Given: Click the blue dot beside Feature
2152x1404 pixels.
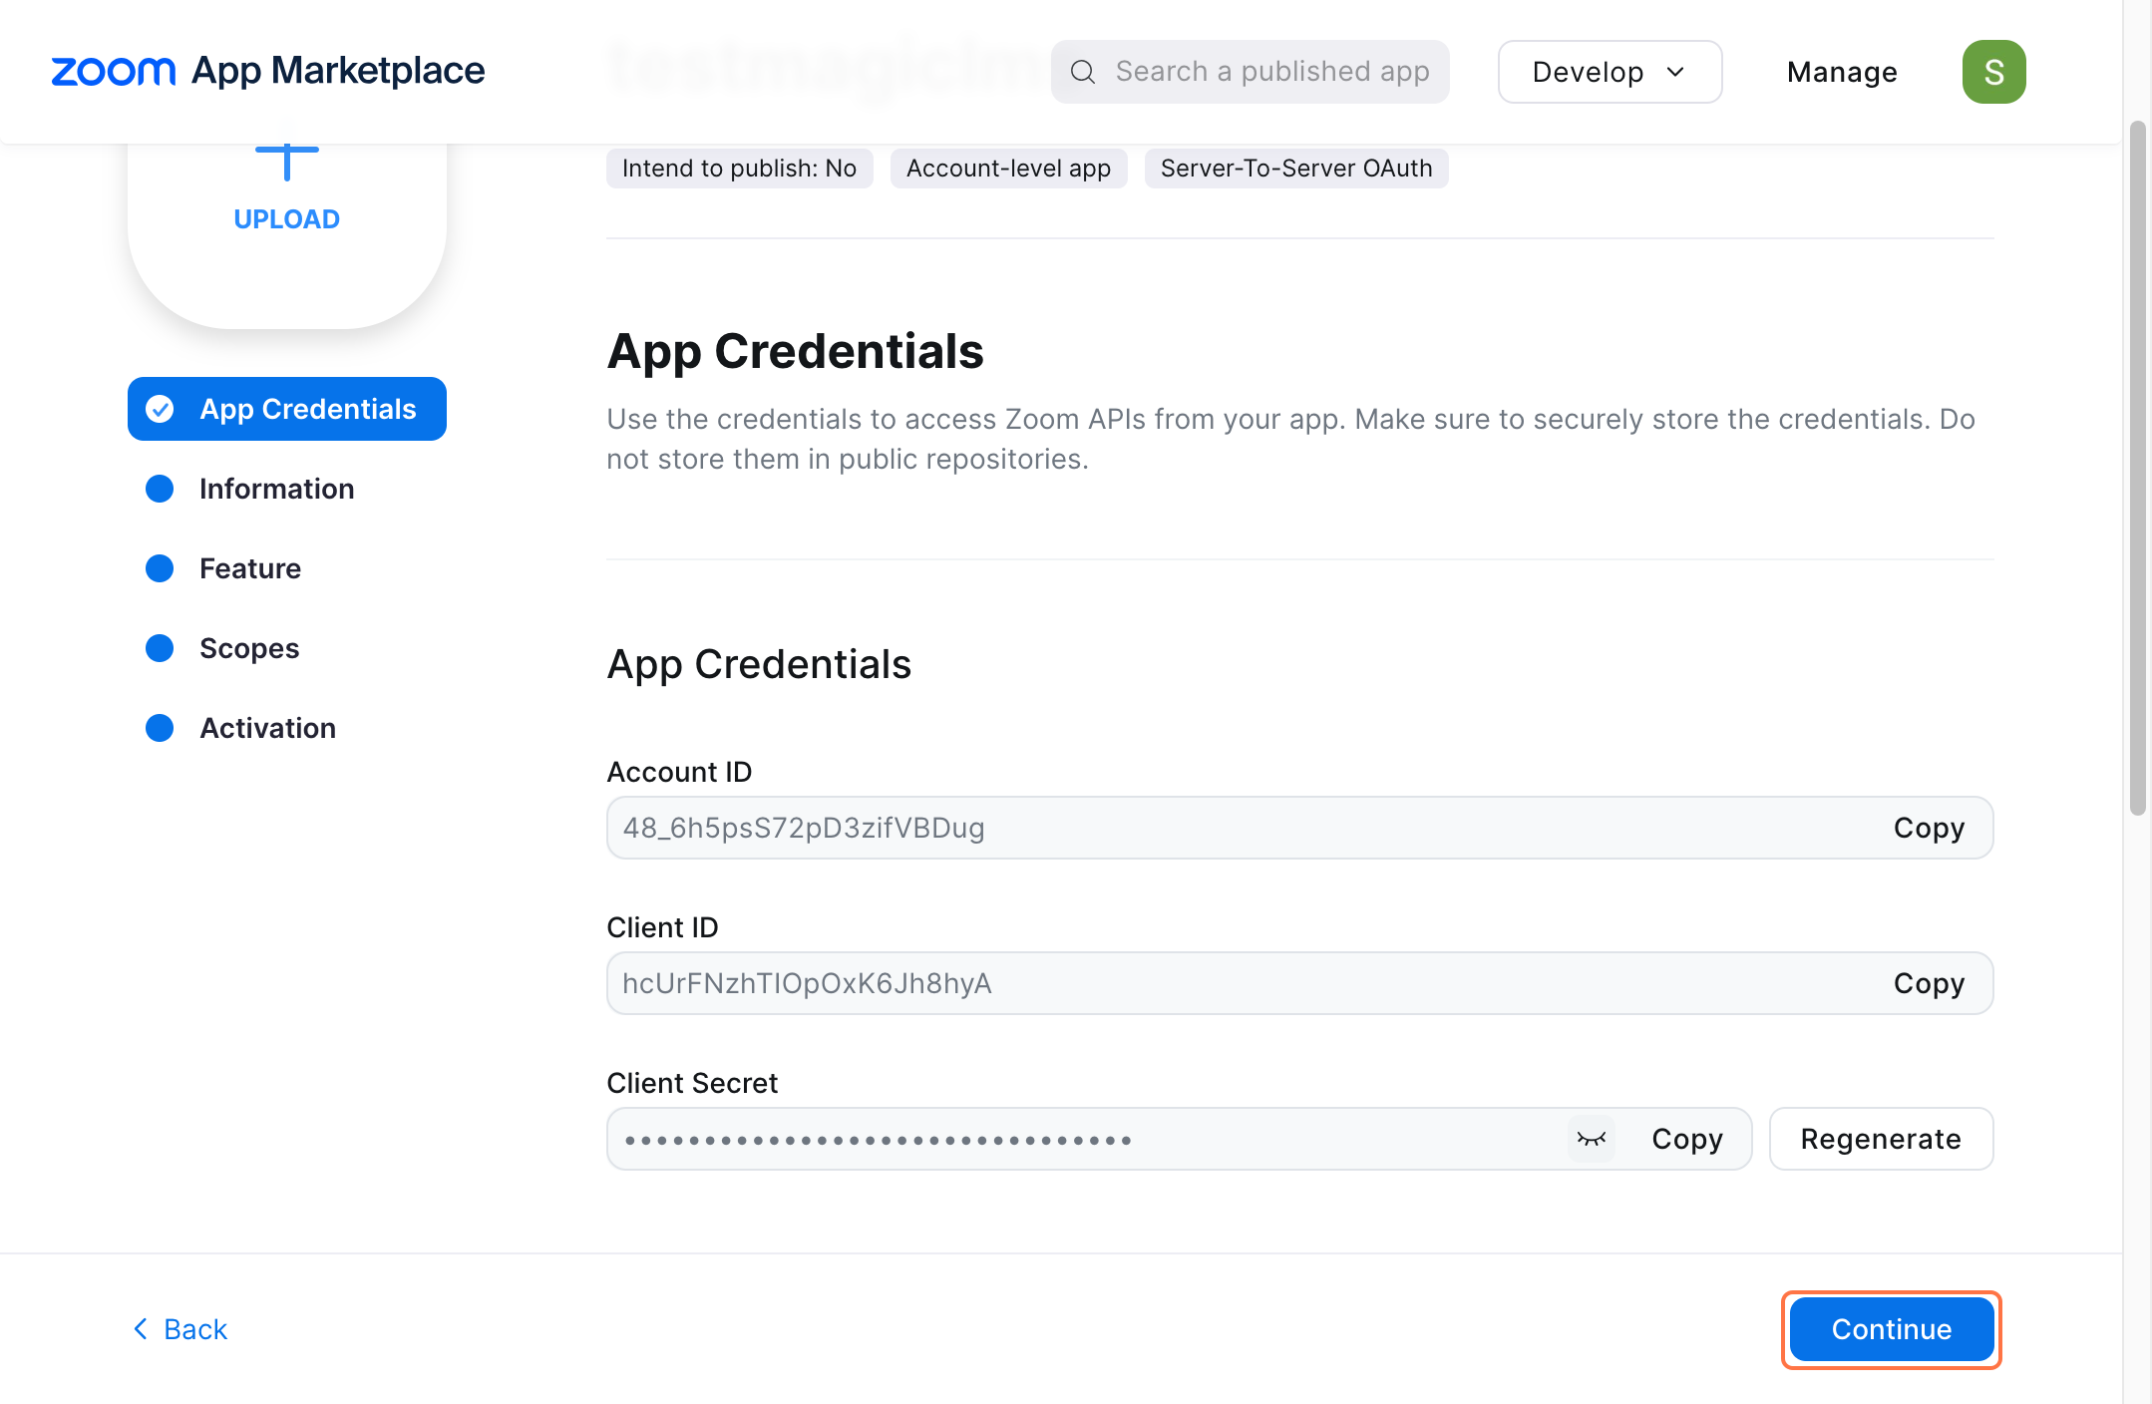Looking at the screenshot, I should pyautogui.click(x=160, y=568).
